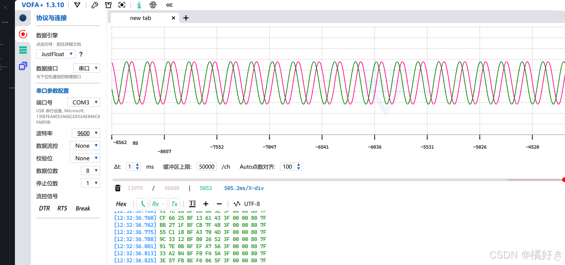Click the 505.2ms/X-div readout

pyautogui.click(x=244, y=188)
